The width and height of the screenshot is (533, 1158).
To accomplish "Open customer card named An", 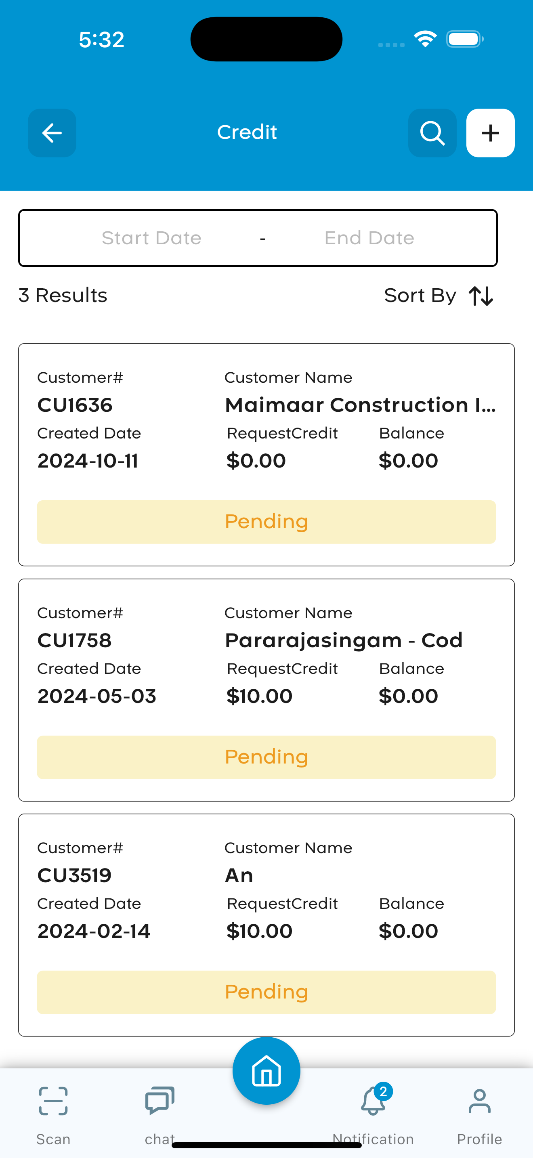I will click(266, 925).
